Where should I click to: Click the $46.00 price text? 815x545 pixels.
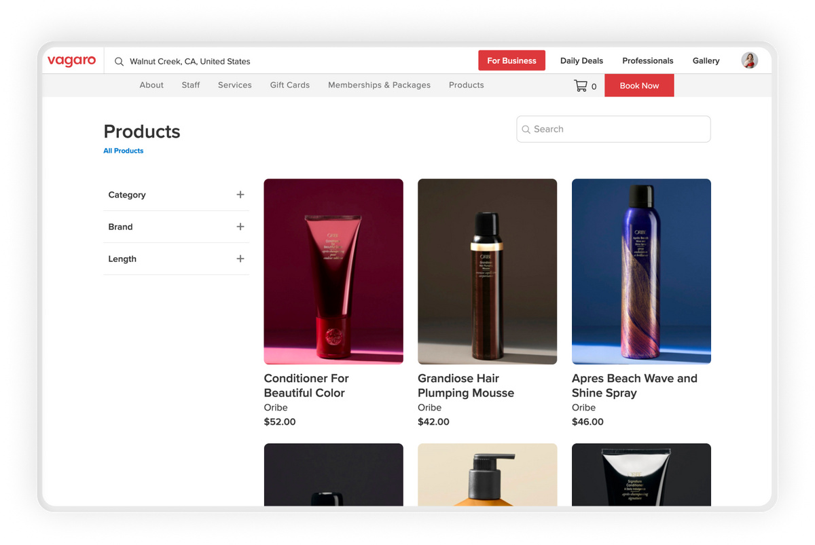point(587,421)
